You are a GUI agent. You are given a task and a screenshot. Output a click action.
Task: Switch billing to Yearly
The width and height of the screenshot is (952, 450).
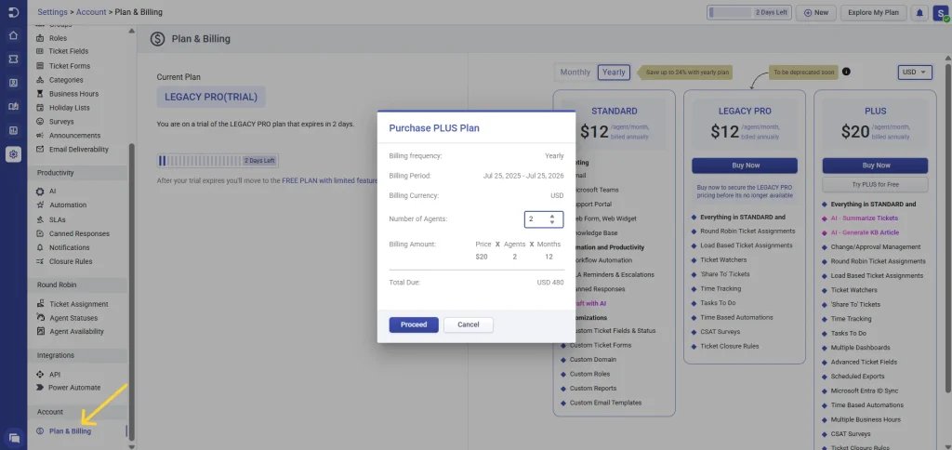click(x=614, y=73)
